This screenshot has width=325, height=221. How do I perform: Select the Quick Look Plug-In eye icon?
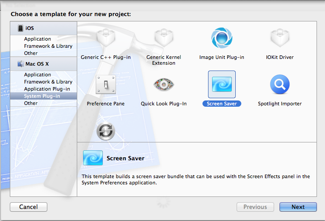click(164, 84)
